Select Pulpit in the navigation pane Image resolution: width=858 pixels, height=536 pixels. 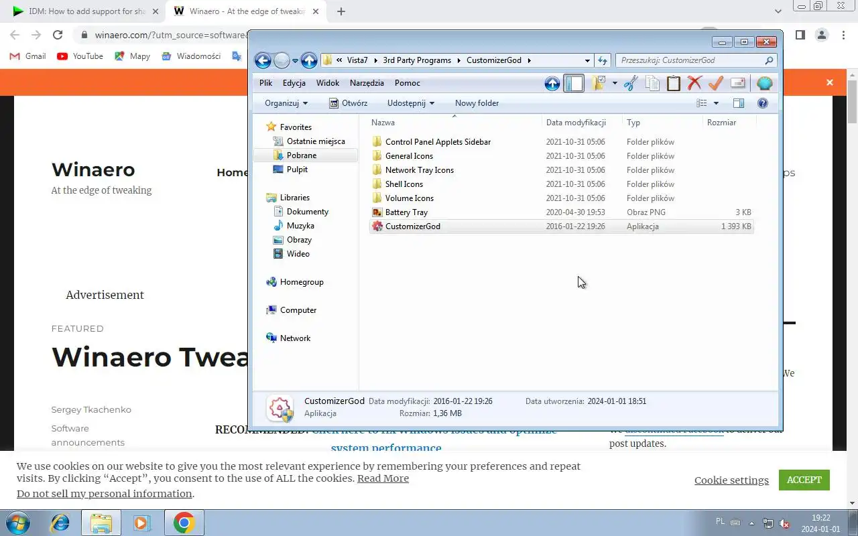(297, 170)
